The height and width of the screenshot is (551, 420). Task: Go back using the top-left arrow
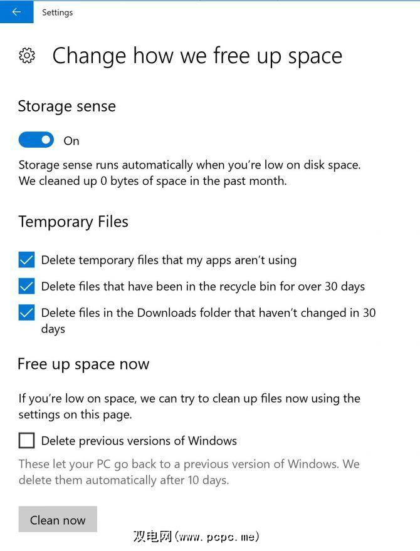[16, 12]
